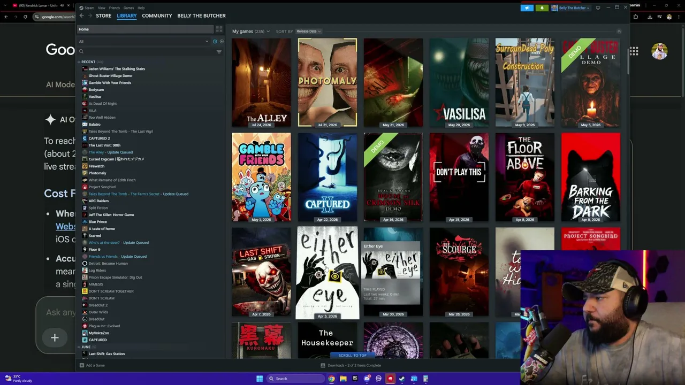The height and width of the screenshot is (385, 685).
Task: Open The Alley game cover
Action: click(261, 82)
